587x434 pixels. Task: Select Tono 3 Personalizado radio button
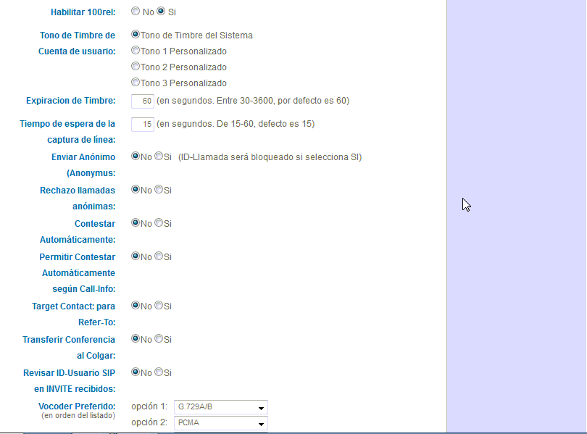point(136,83)
